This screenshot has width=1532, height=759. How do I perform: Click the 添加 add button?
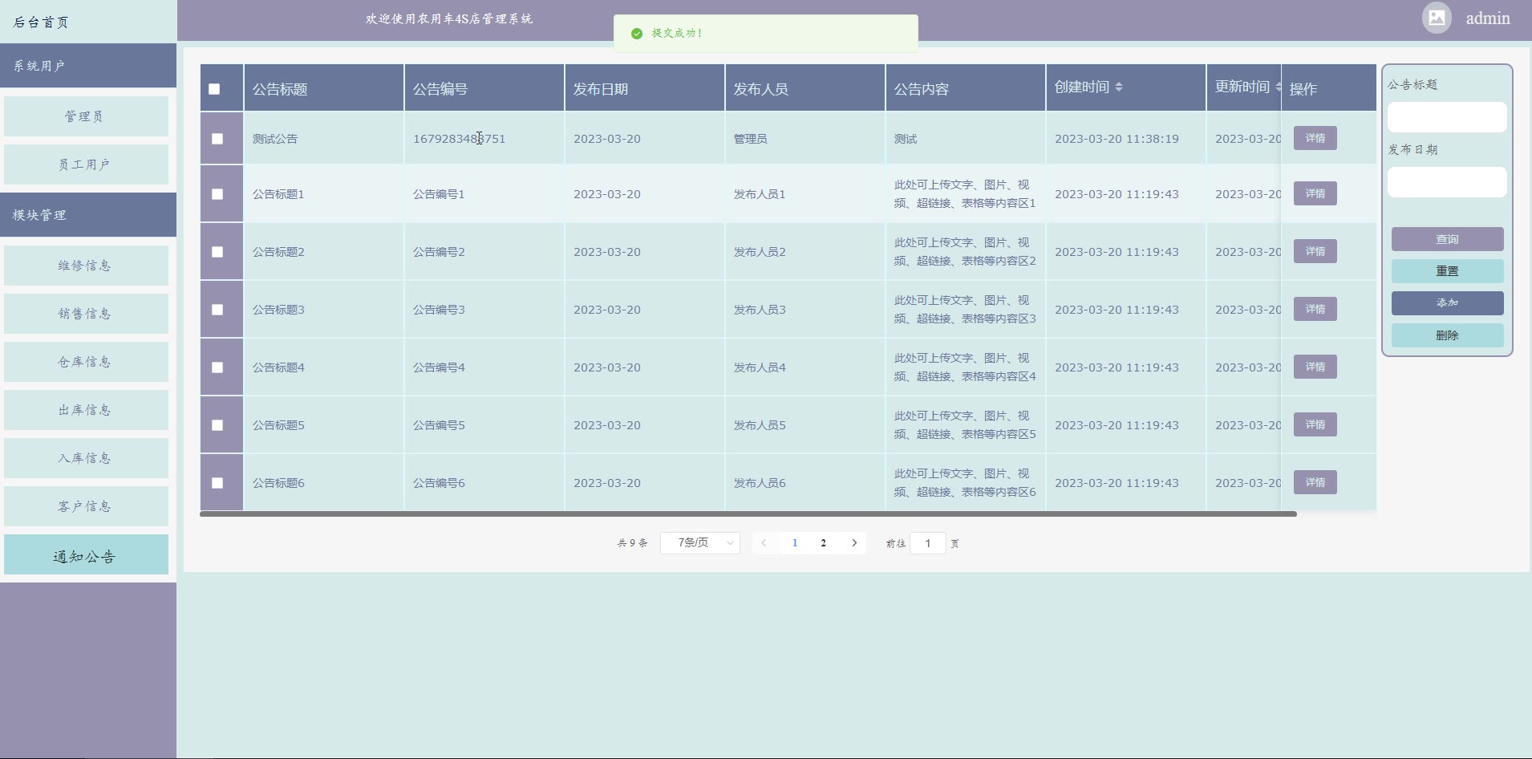pos(1447,303)
